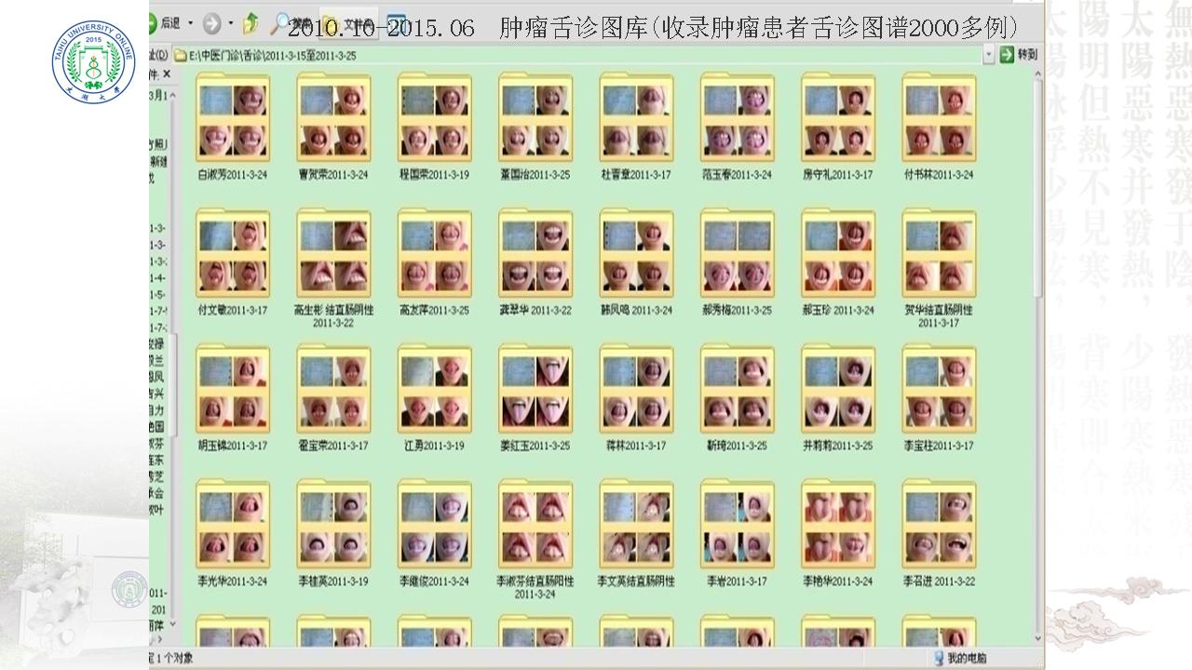This screenshot has width=1192, height=670.
Task: Select folder label 李召进 2011-3-22
Action: [x=939, y=582]
